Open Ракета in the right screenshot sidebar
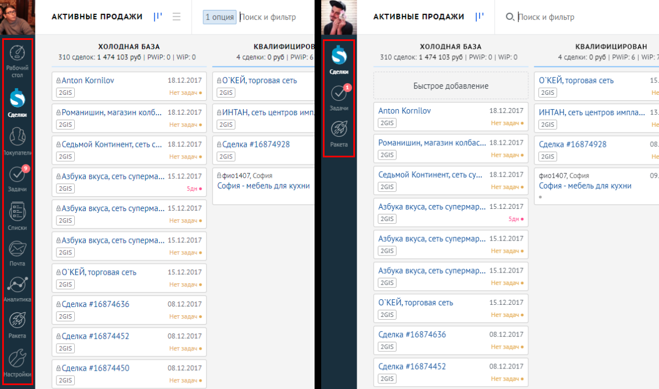659x389 pixels. point(339,134)
